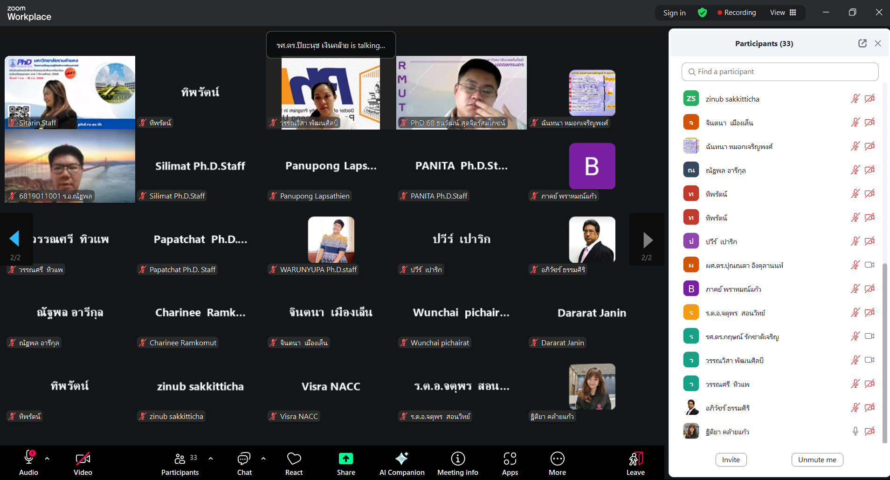This screenshot has width=890, height=480.
Task: Click participants list scrollbar
Action: [885, 353]
